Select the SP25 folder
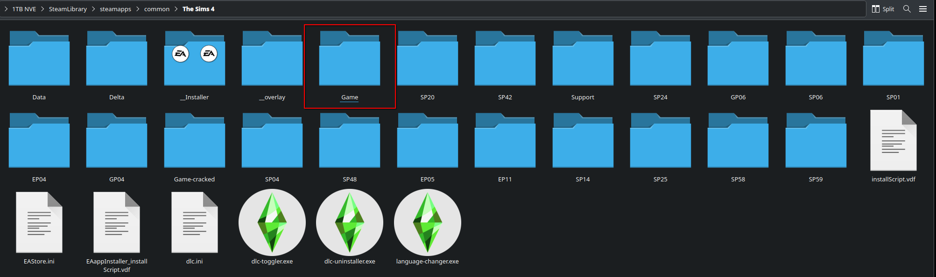Viewport: 936px width, 277px height. 660,140
